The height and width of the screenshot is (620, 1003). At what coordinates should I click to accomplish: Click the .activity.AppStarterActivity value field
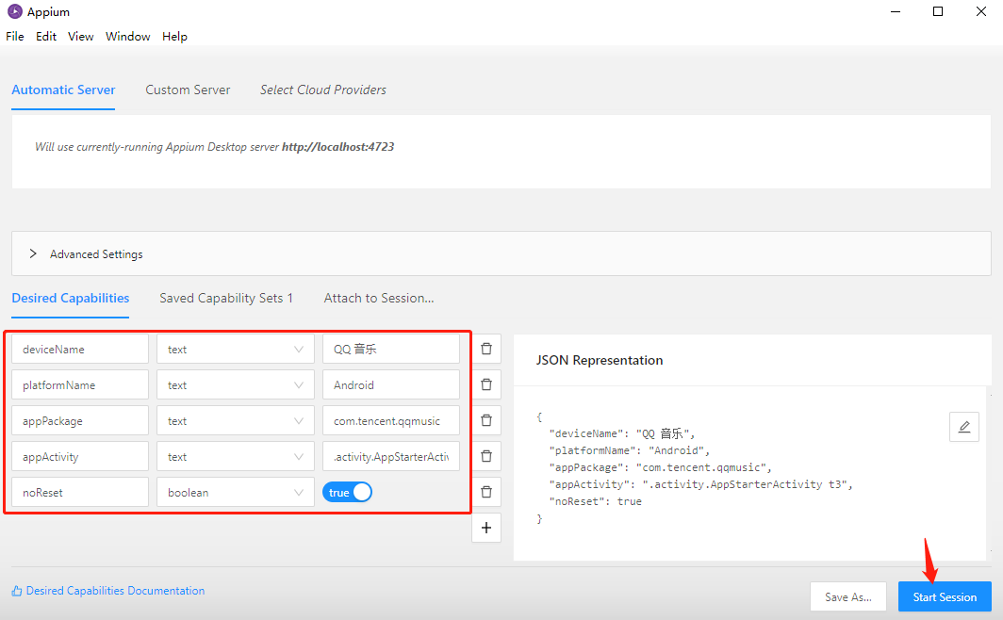391,456
